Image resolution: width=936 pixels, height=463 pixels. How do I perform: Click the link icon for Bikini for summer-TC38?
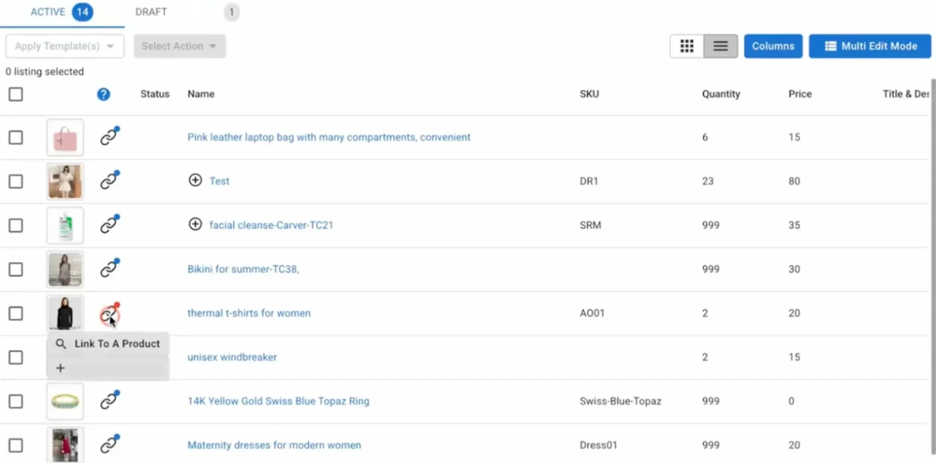109,267
